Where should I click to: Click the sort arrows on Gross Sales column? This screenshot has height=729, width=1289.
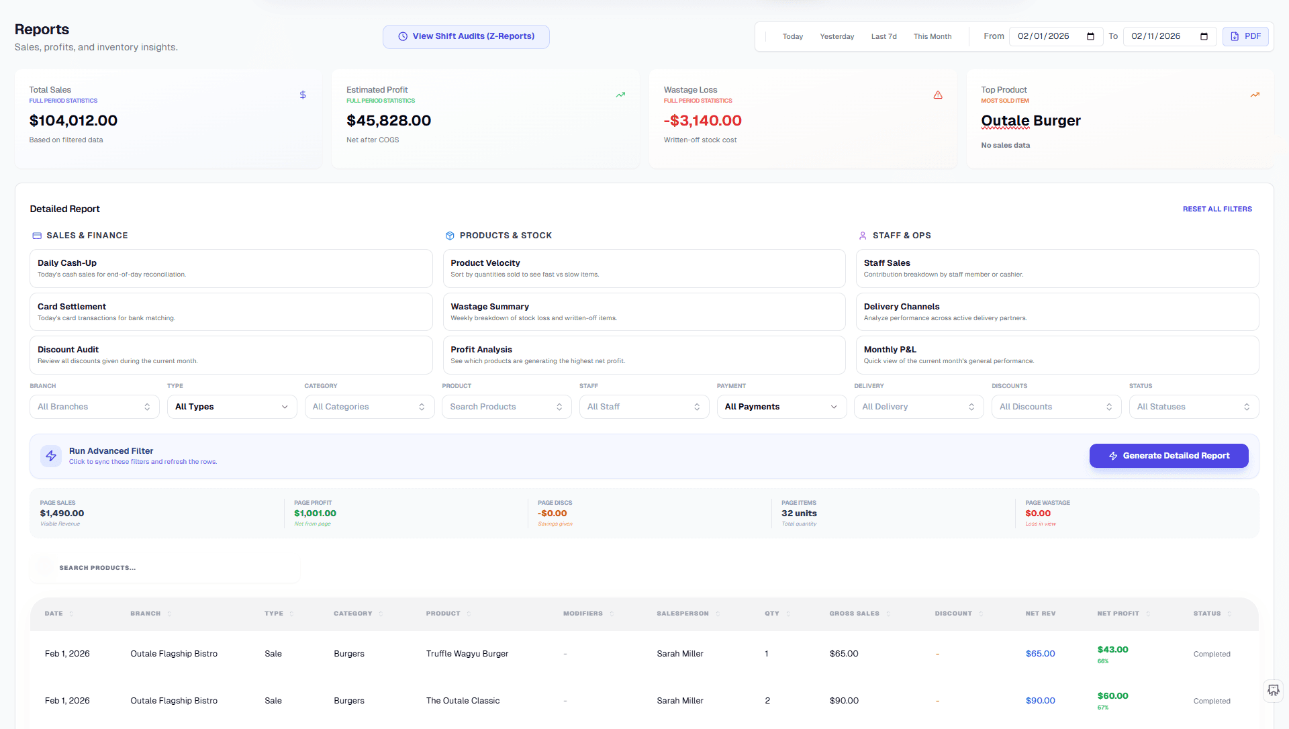888,614
